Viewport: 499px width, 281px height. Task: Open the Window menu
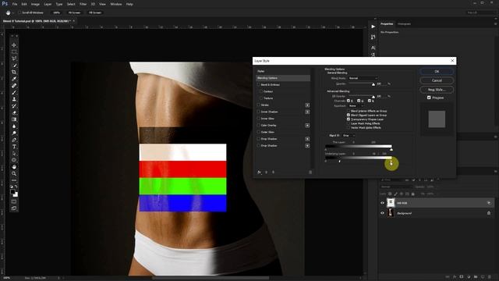[x=116, y=4]
